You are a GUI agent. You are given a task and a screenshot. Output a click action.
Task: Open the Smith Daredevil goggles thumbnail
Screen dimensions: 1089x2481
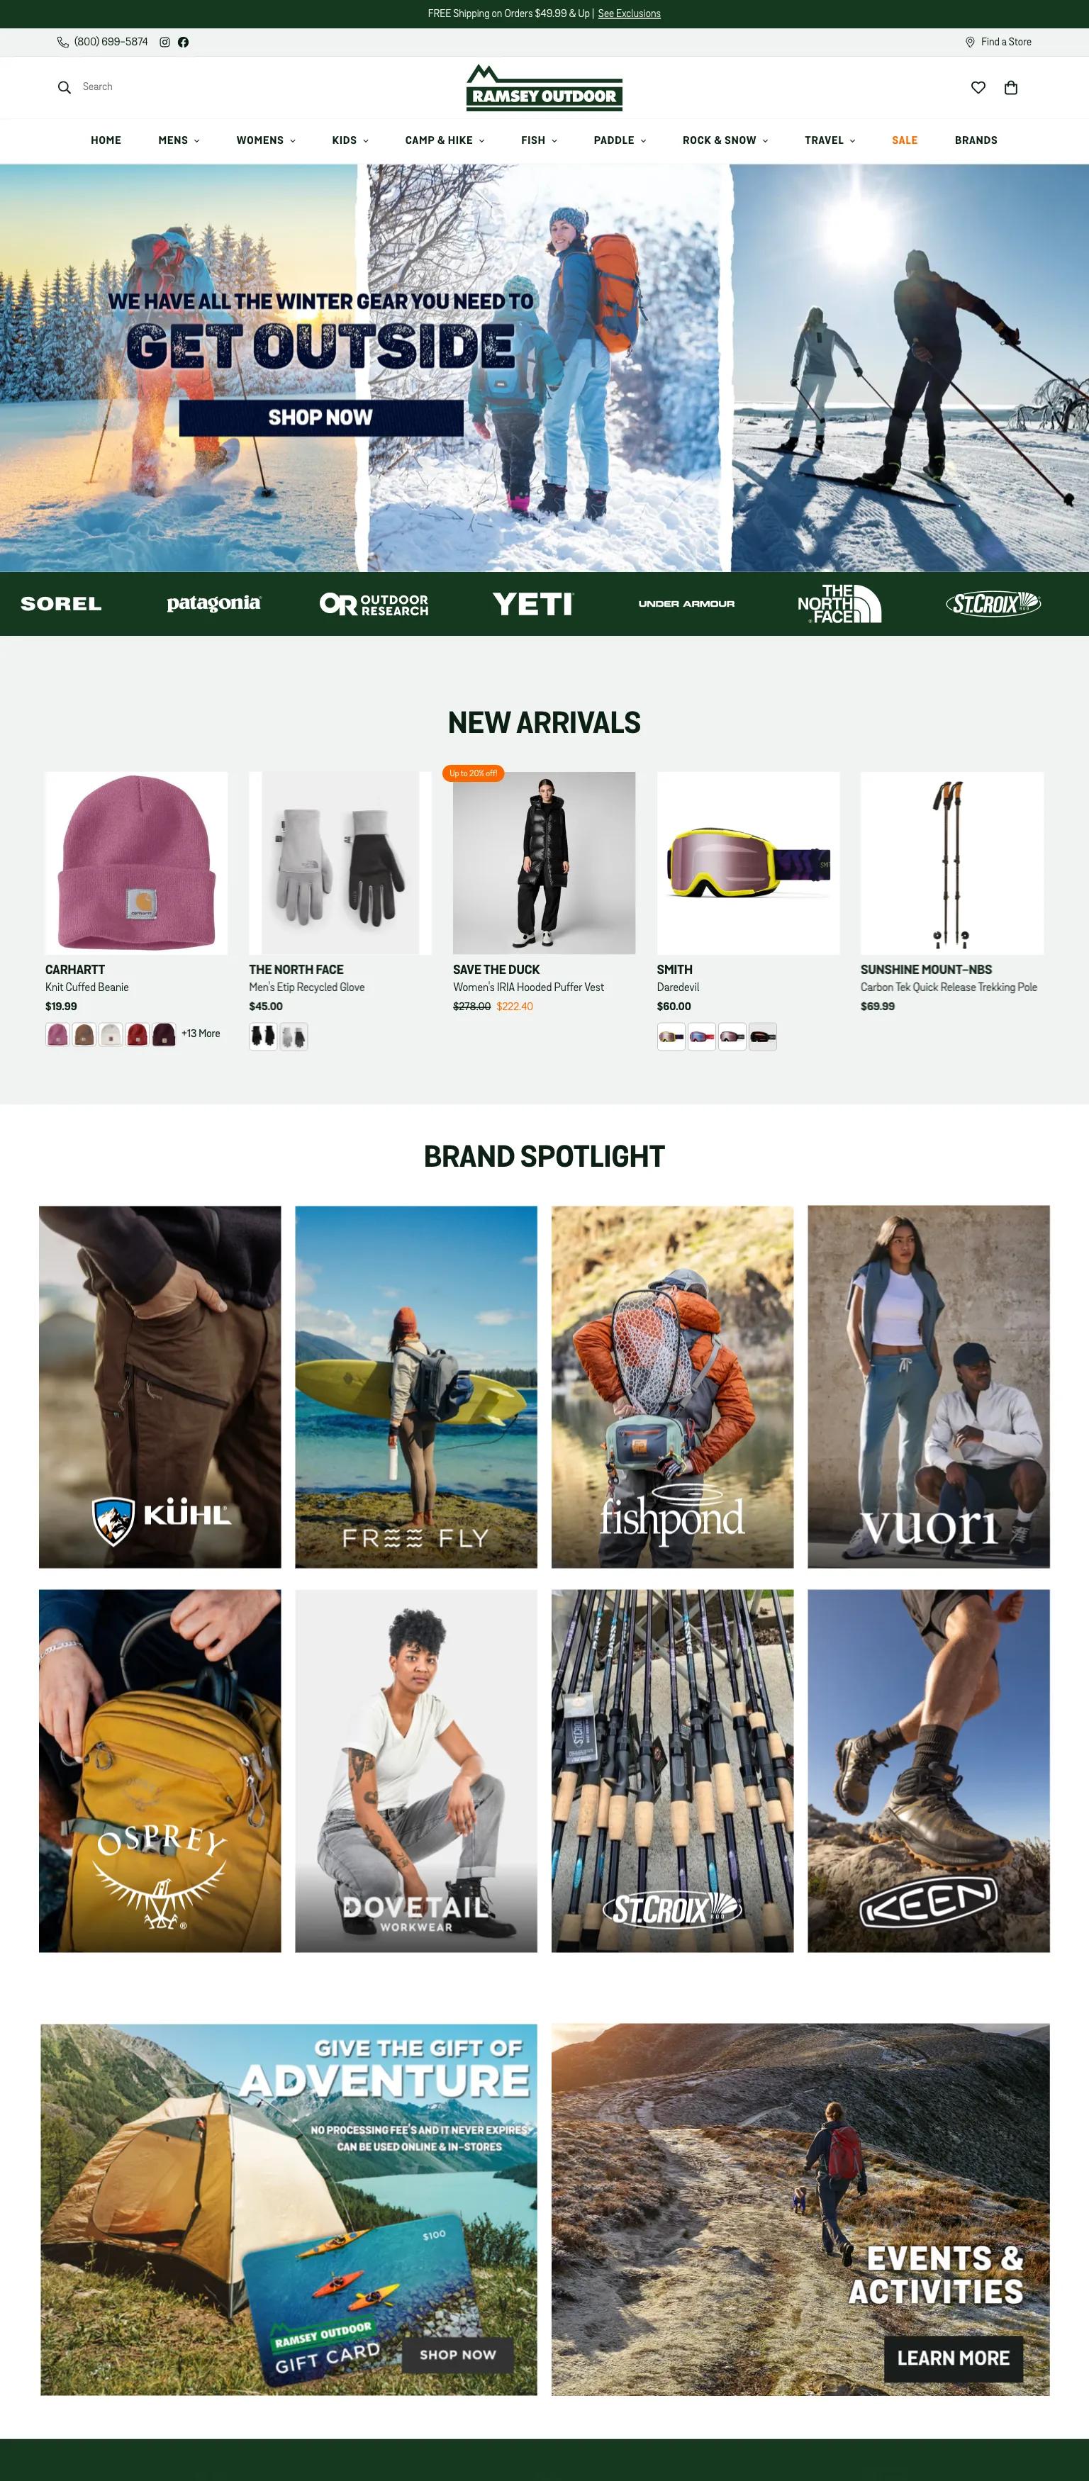pos(748,863)
